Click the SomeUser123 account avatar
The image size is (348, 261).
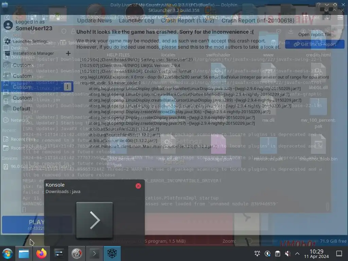8,25
